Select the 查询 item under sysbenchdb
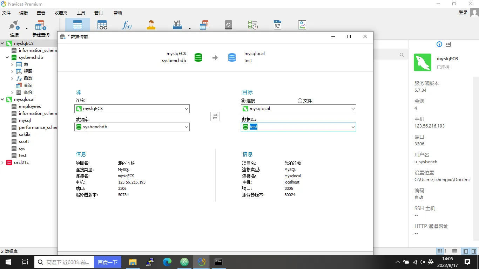The width and height of the screenshot is (479, 269). [x=28, y=85]
